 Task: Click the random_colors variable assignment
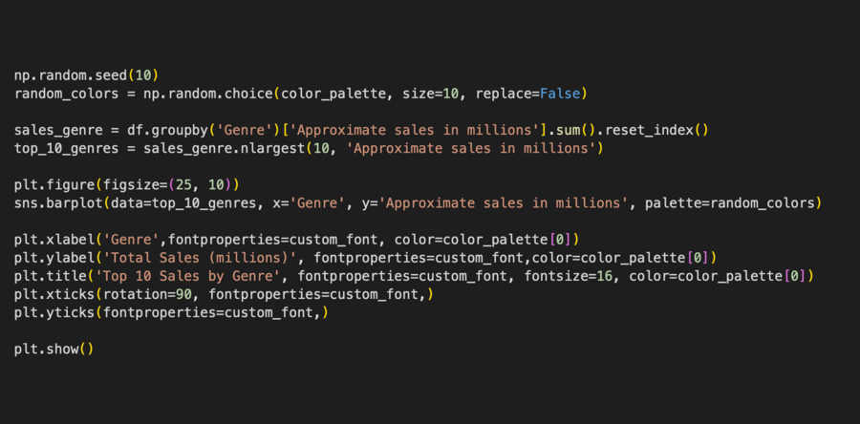click(68, 94)
